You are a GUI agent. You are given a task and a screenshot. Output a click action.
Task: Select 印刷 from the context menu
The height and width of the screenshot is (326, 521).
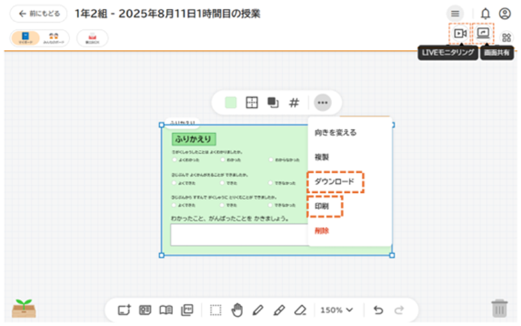pos(324,207)
